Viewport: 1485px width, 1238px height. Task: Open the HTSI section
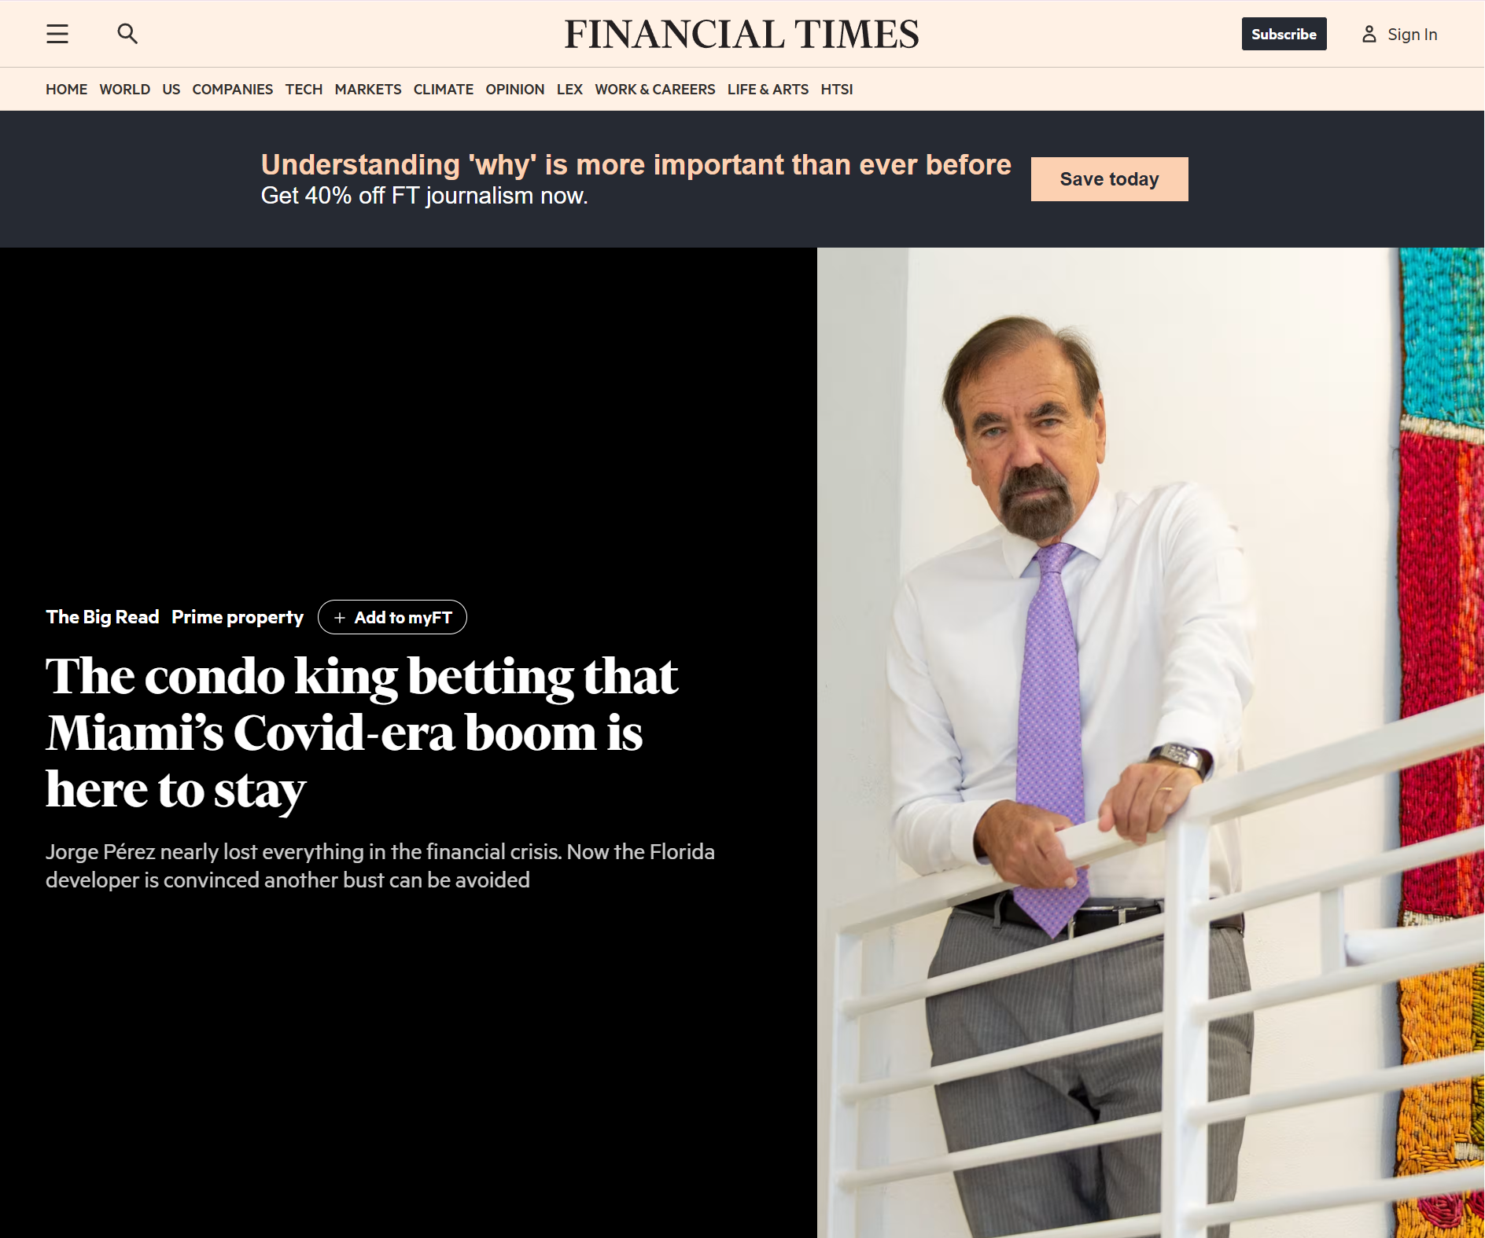836,90
